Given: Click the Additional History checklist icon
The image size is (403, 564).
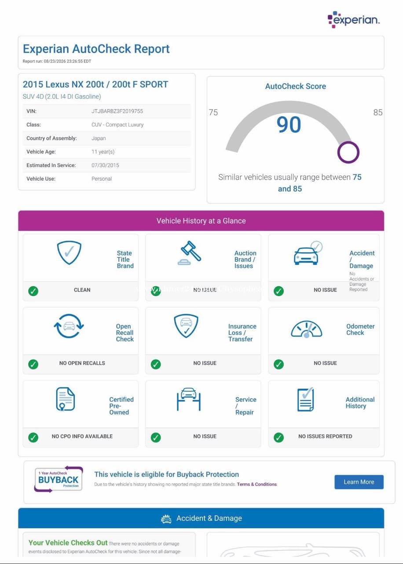Looking at the screenshot, I should [306, 399].
